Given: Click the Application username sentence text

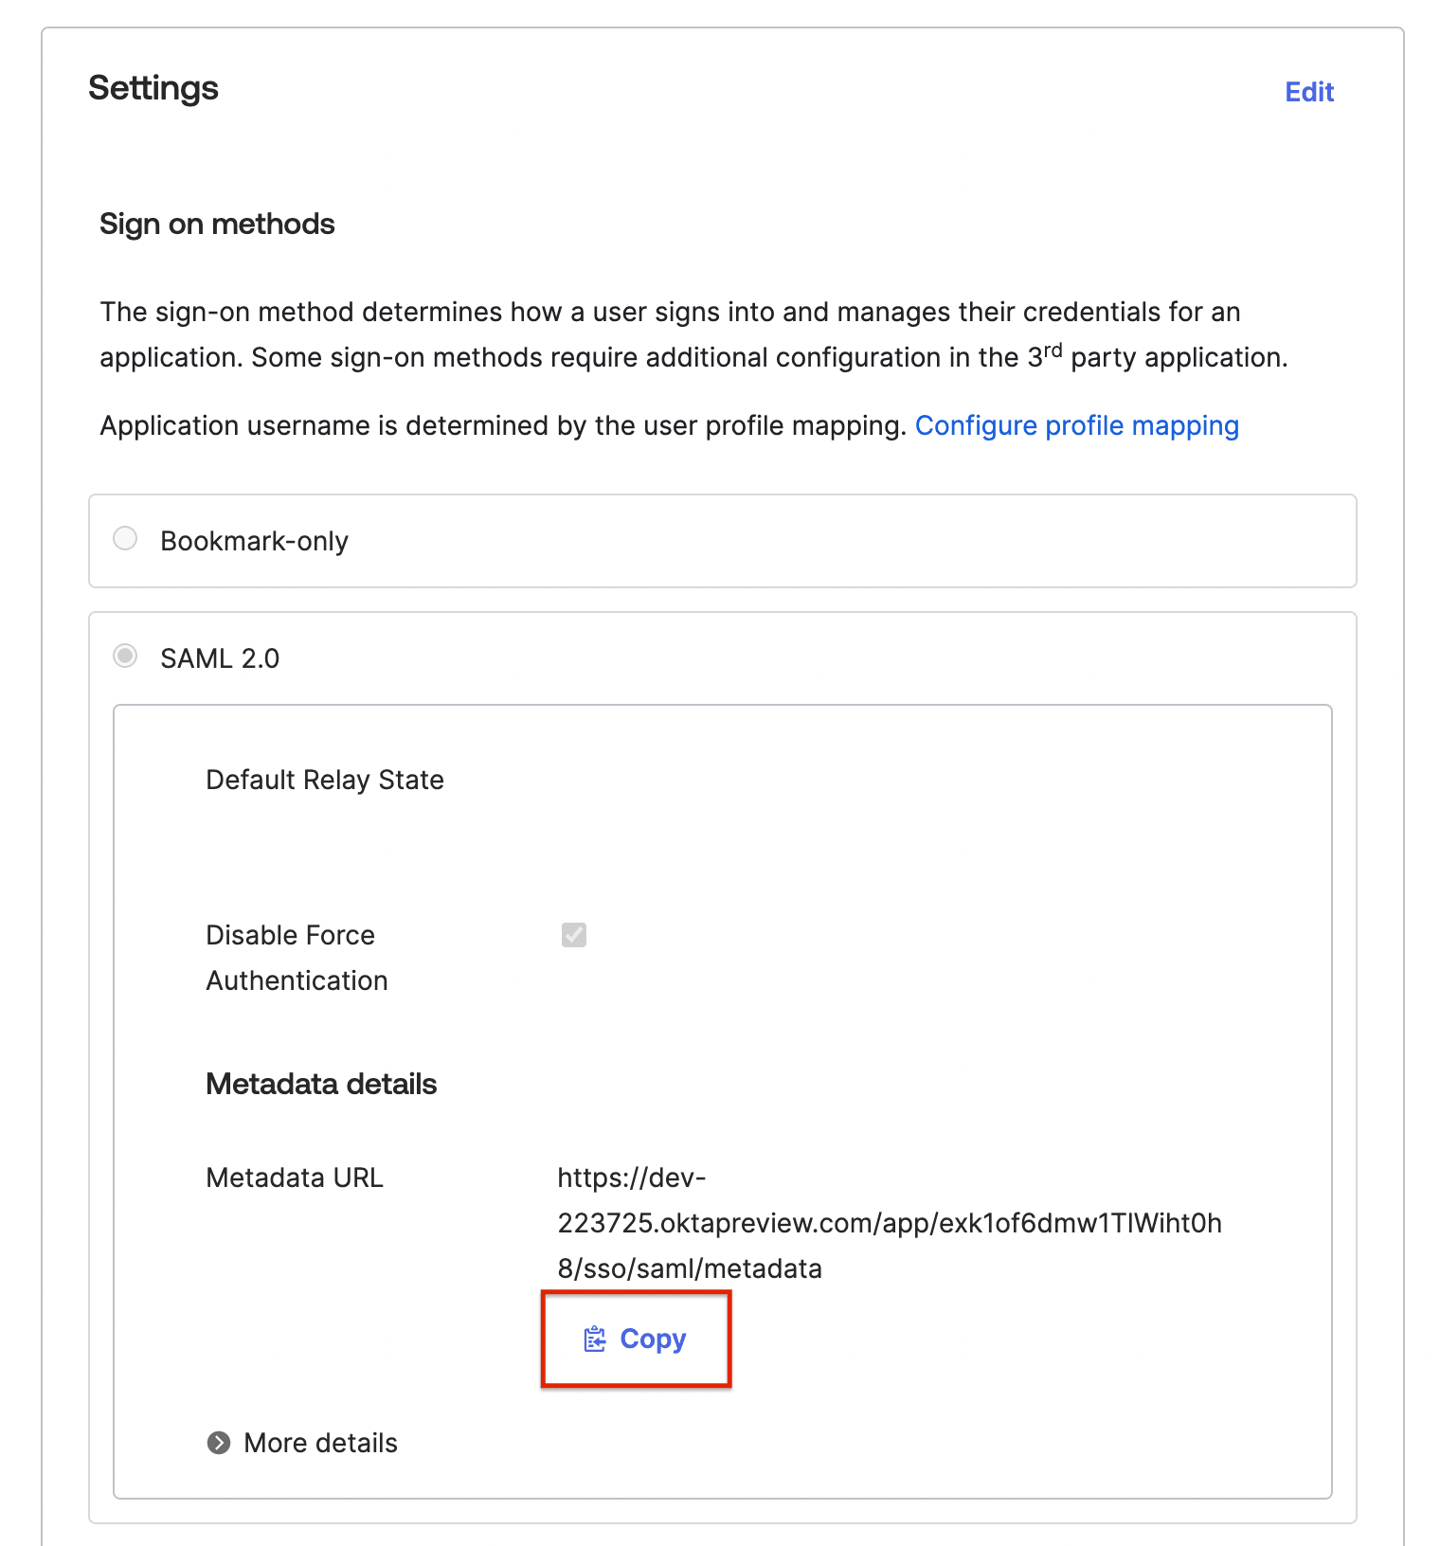Looking at the screenshot, I should pos(503,426).
